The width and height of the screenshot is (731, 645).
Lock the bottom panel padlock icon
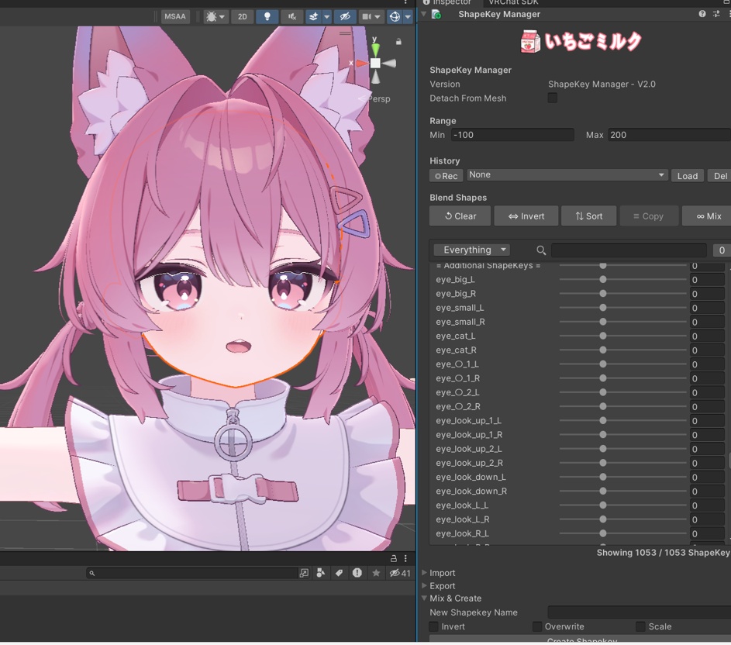pyautogui.click(x=394, y=558)
